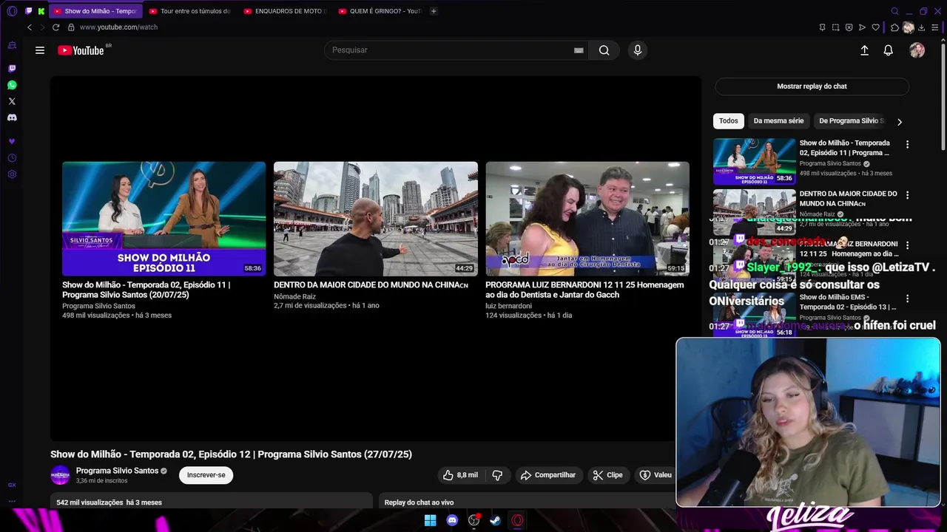
Task: Open the GX Control icon atop sidebar
Action: click(12, 45)
